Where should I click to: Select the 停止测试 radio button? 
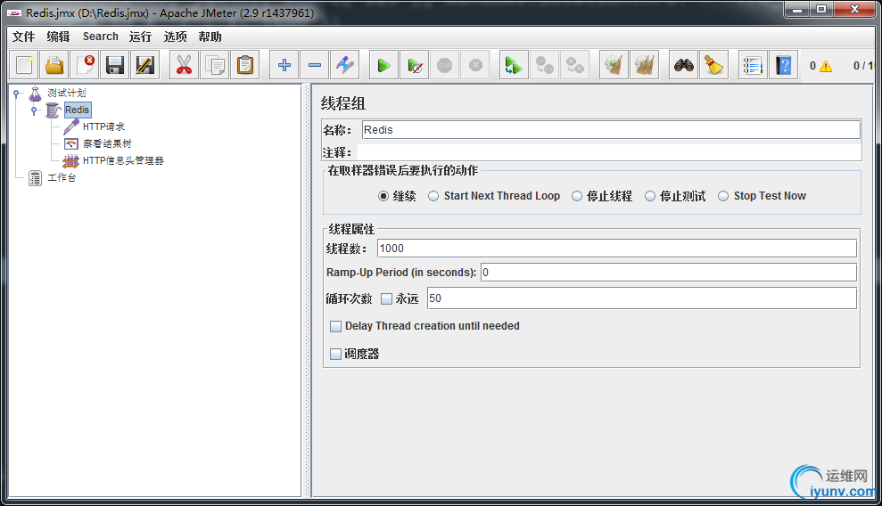(x=650, y=196)
